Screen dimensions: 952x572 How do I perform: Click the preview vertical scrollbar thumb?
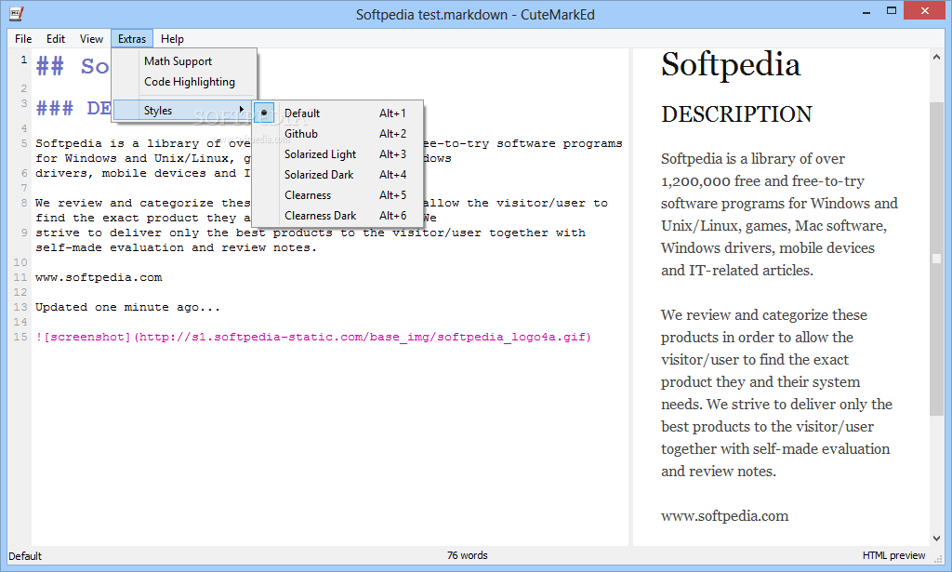936,259
